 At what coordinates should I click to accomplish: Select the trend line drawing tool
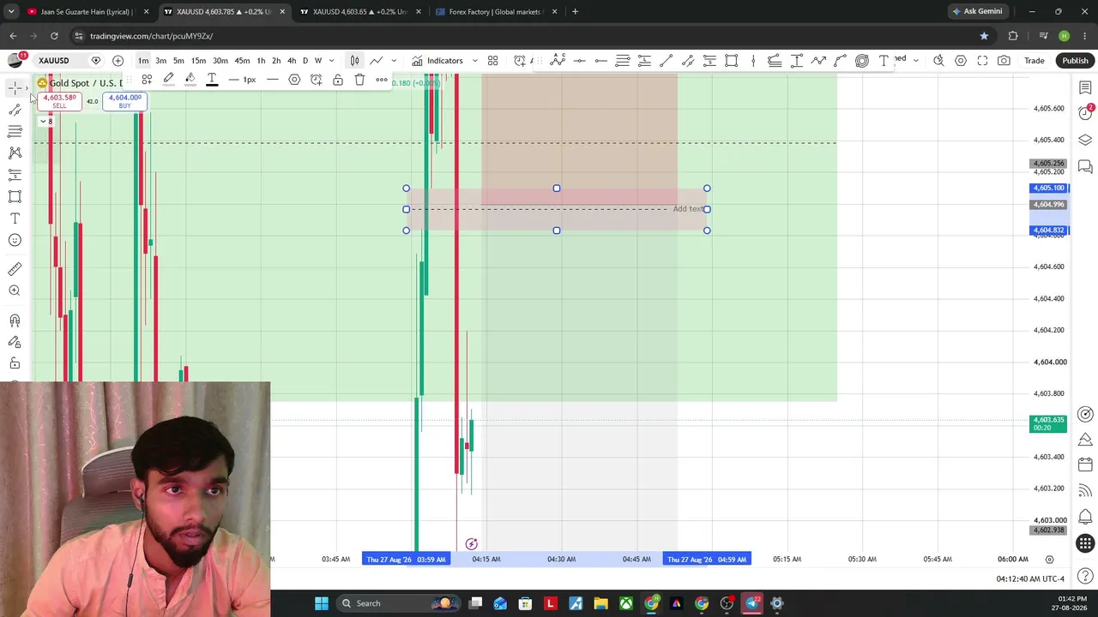15,110
